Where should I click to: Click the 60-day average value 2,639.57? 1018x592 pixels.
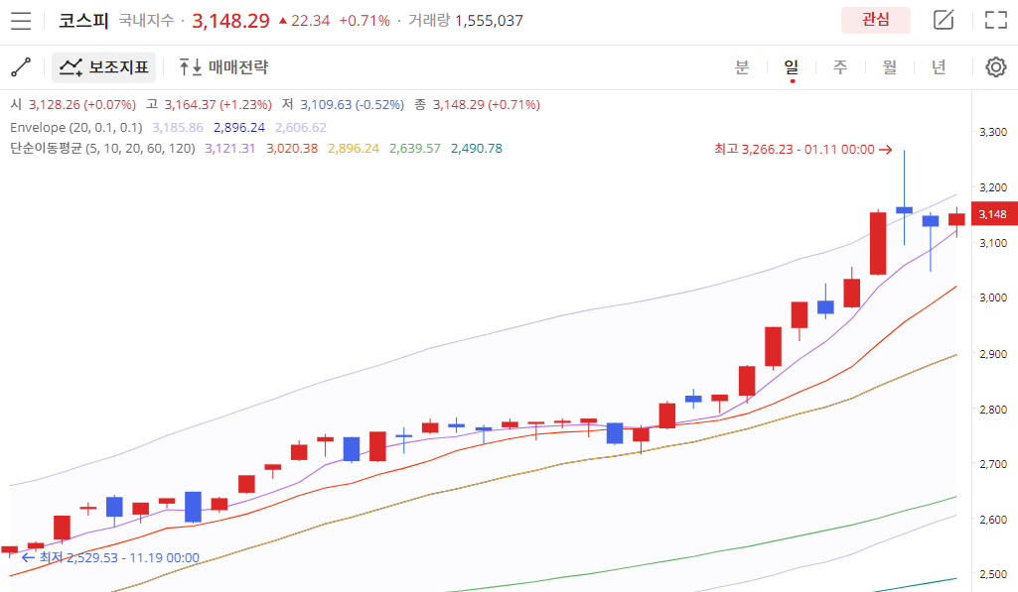[x=415, y=149]
